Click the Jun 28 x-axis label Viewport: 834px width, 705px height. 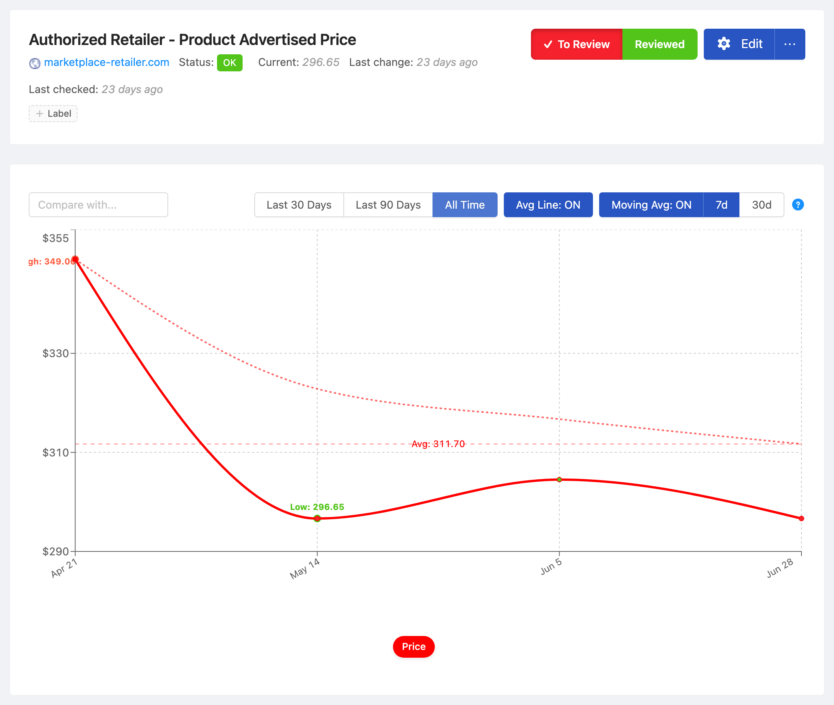click(780, 568)
